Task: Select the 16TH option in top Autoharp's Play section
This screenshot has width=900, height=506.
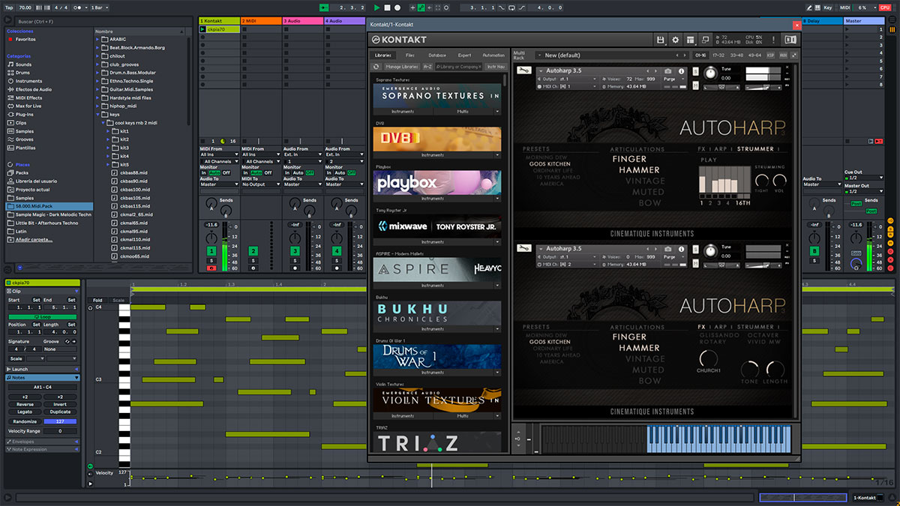Action: (742, 202)
